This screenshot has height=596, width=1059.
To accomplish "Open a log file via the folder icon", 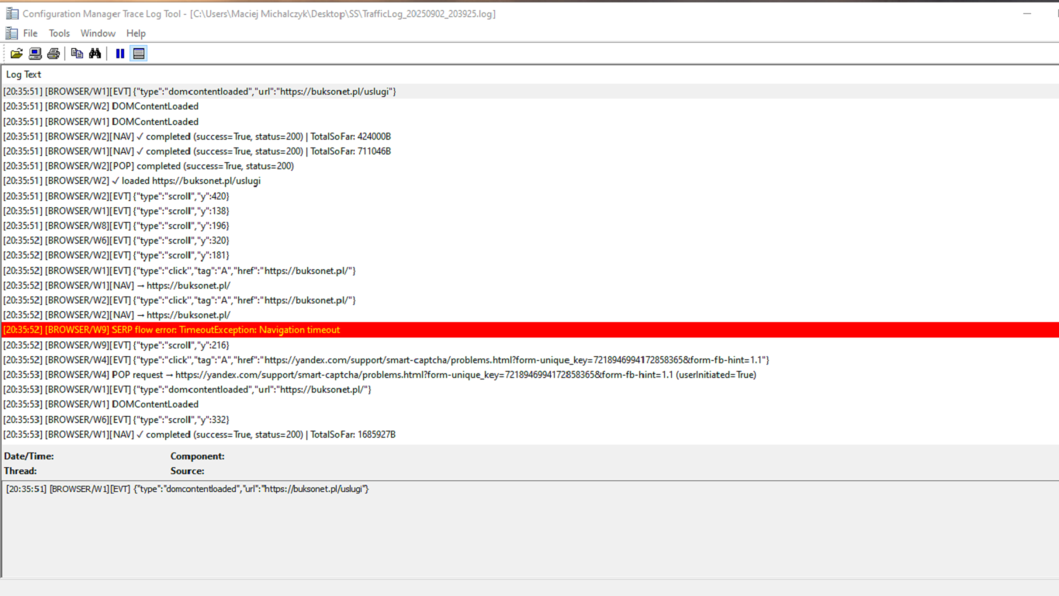I will (16, 53).
